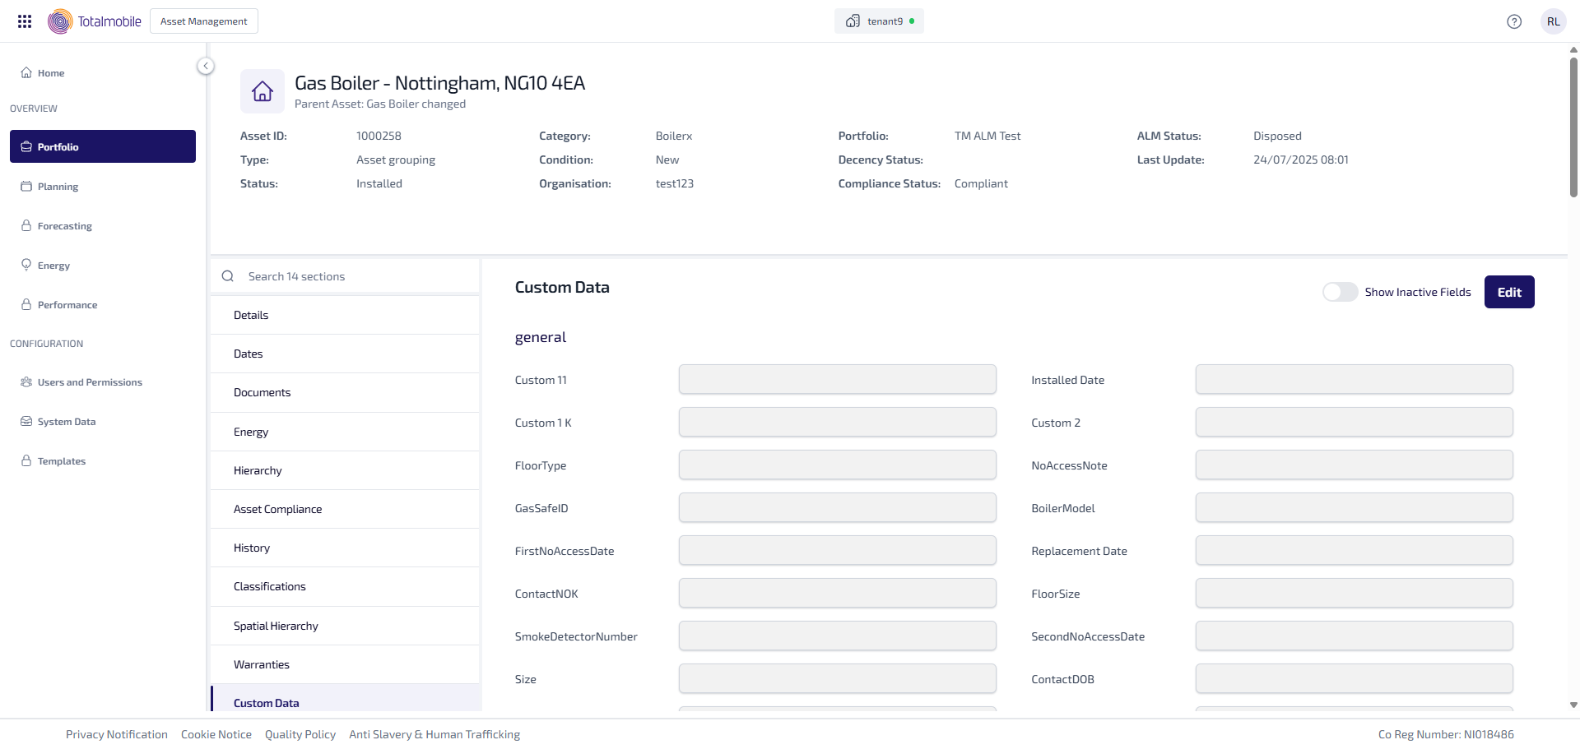Image resolution: width=1580 pixels, height=749 pixels.
Task: Select the Asset Compliance section
Action: (x=277, y=509)
